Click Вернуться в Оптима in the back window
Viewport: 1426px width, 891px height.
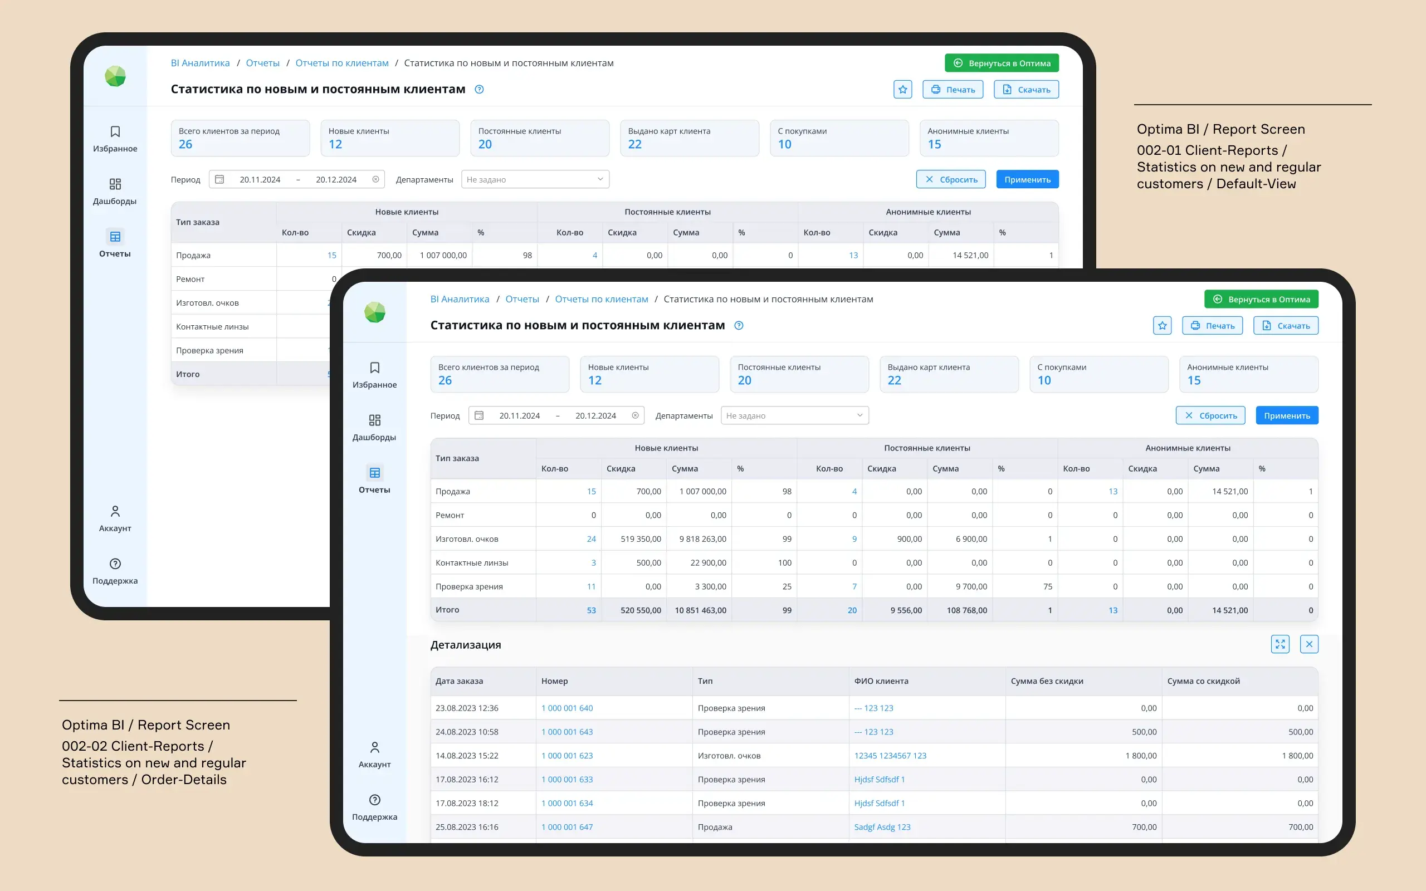pyautogui.click(x=1002, y=63)
